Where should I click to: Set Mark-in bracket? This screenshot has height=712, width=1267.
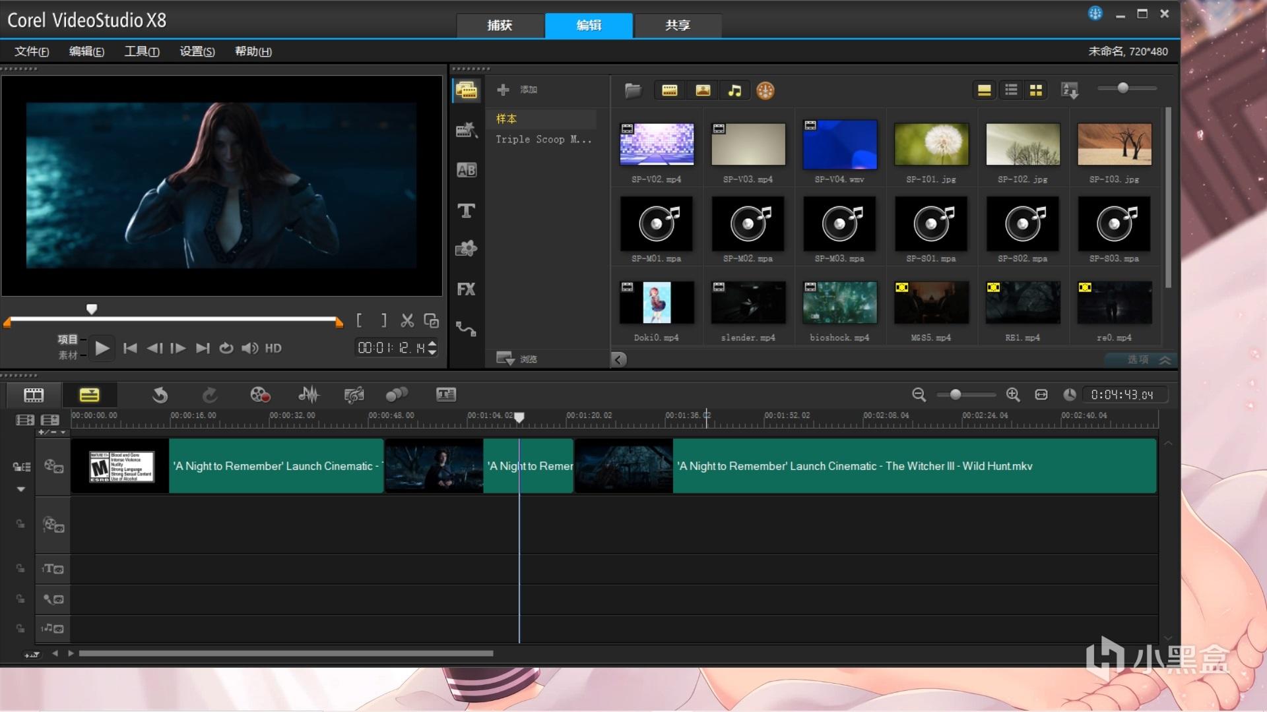click(359, 320)
